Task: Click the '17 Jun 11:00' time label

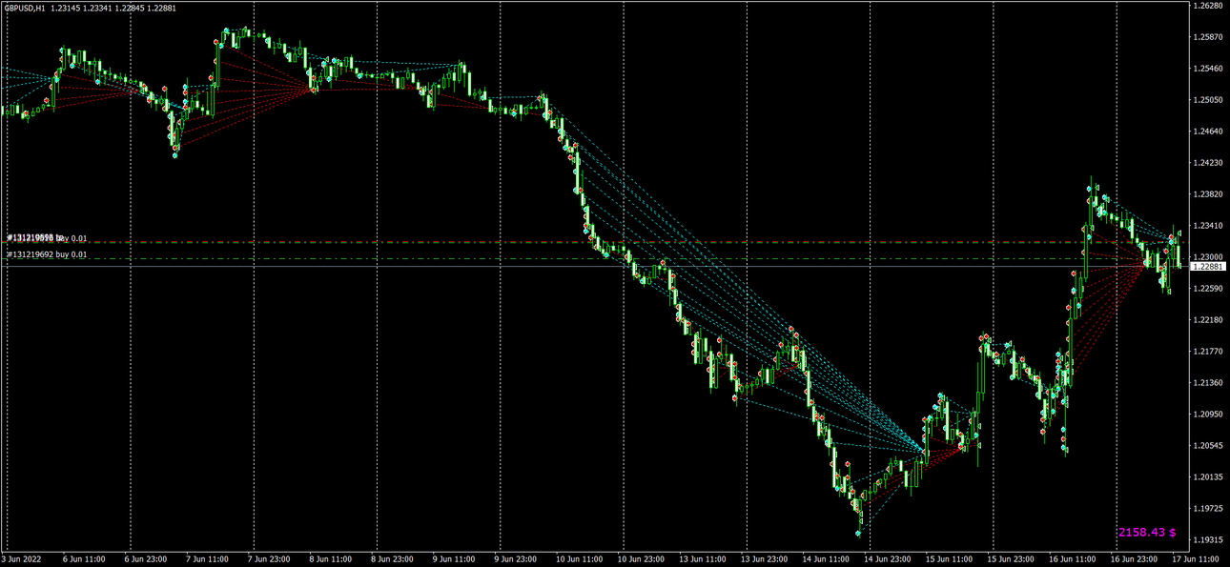Action: click(x=1194, y=559)
